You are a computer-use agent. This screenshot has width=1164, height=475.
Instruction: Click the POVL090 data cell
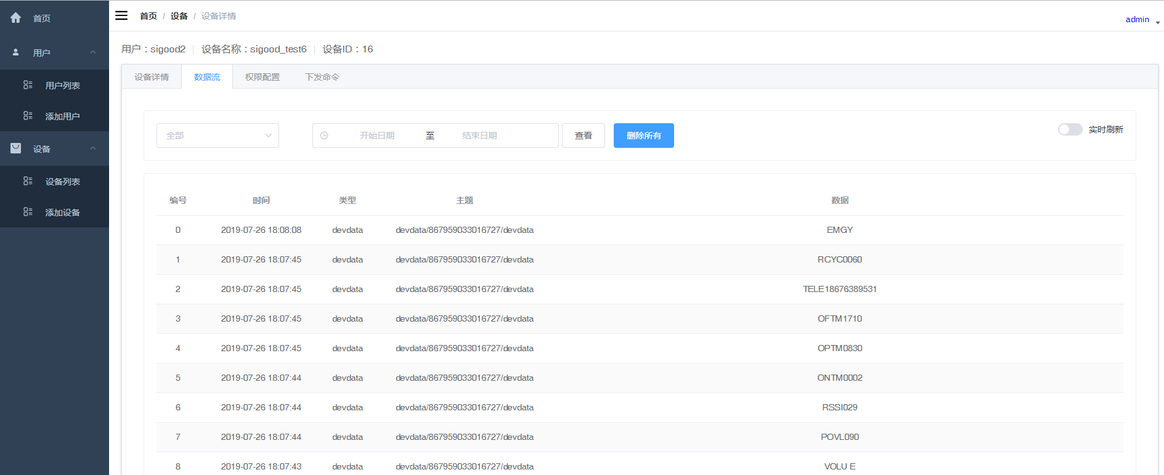(840, 437)
